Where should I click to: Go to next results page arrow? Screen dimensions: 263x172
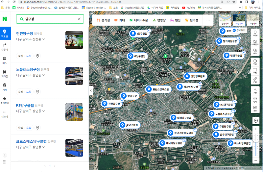click(55, 166)
